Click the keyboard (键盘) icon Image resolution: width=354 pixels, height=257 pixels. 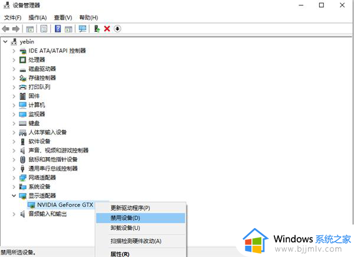coord(22,123)
